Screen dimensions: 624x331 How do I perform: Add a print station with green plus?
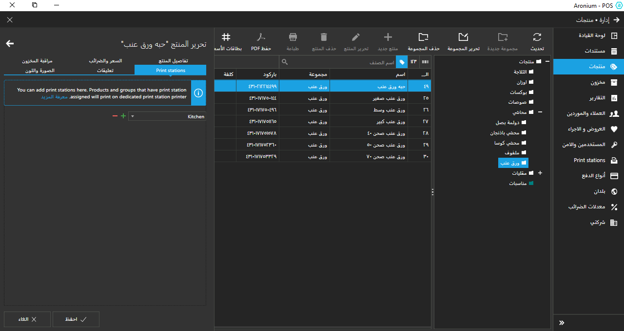(123, 116)
